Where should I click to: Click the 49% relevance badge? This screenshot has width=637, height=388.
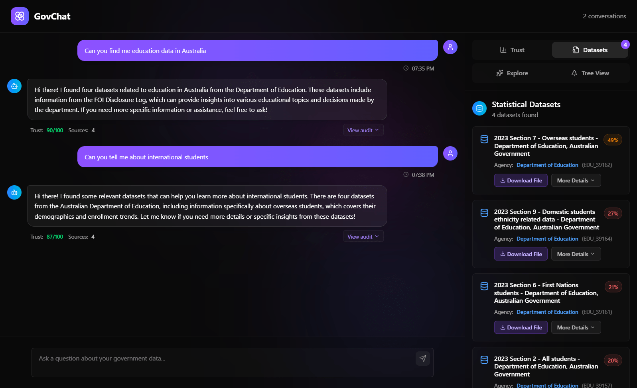(x=613, y=140)
